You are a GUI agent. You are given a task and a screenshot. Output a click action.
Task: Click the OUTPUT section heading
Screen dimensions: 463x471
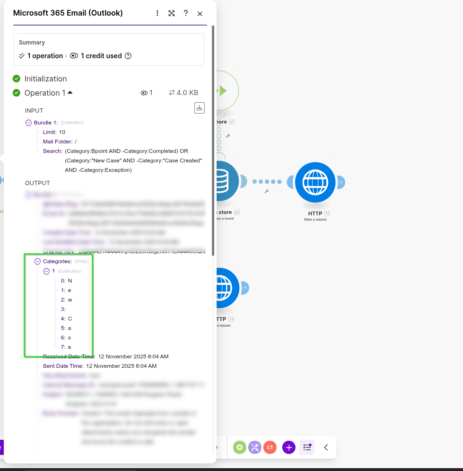pyautogui.click(x=37, y=183)
